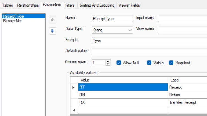Click the row selector arrow beside RT
Viewport: 207px width, 116px height.
[73, 87]
